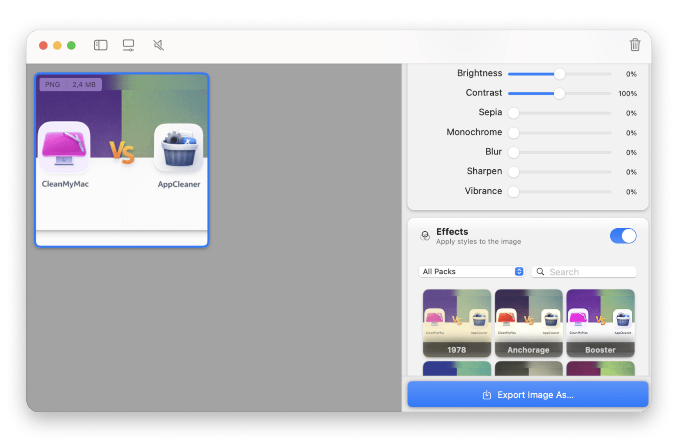
Task: Click the Sharpen slider handle
Action: click(514, 172)
